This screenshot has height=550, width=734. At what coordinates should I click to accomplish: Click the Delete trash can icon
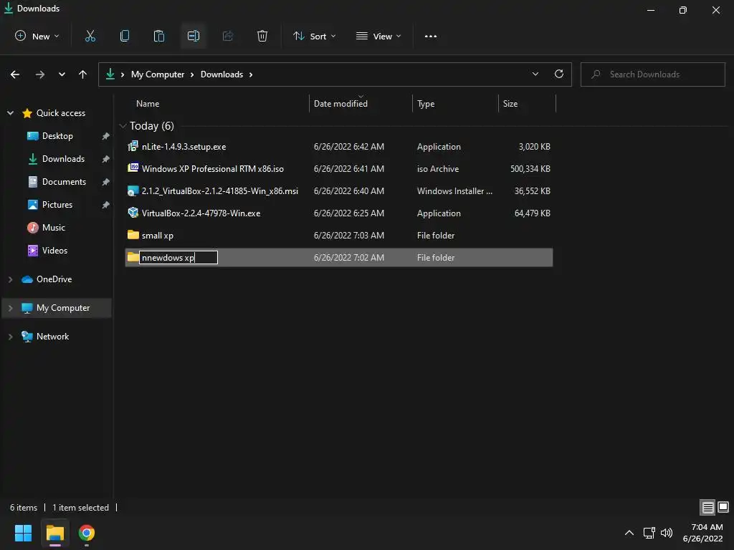point(262,36)
